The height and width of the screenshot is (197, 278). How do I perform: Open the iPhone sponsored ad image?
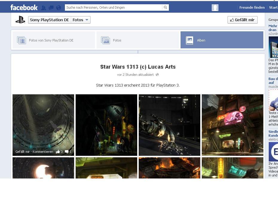click(273, 47)
